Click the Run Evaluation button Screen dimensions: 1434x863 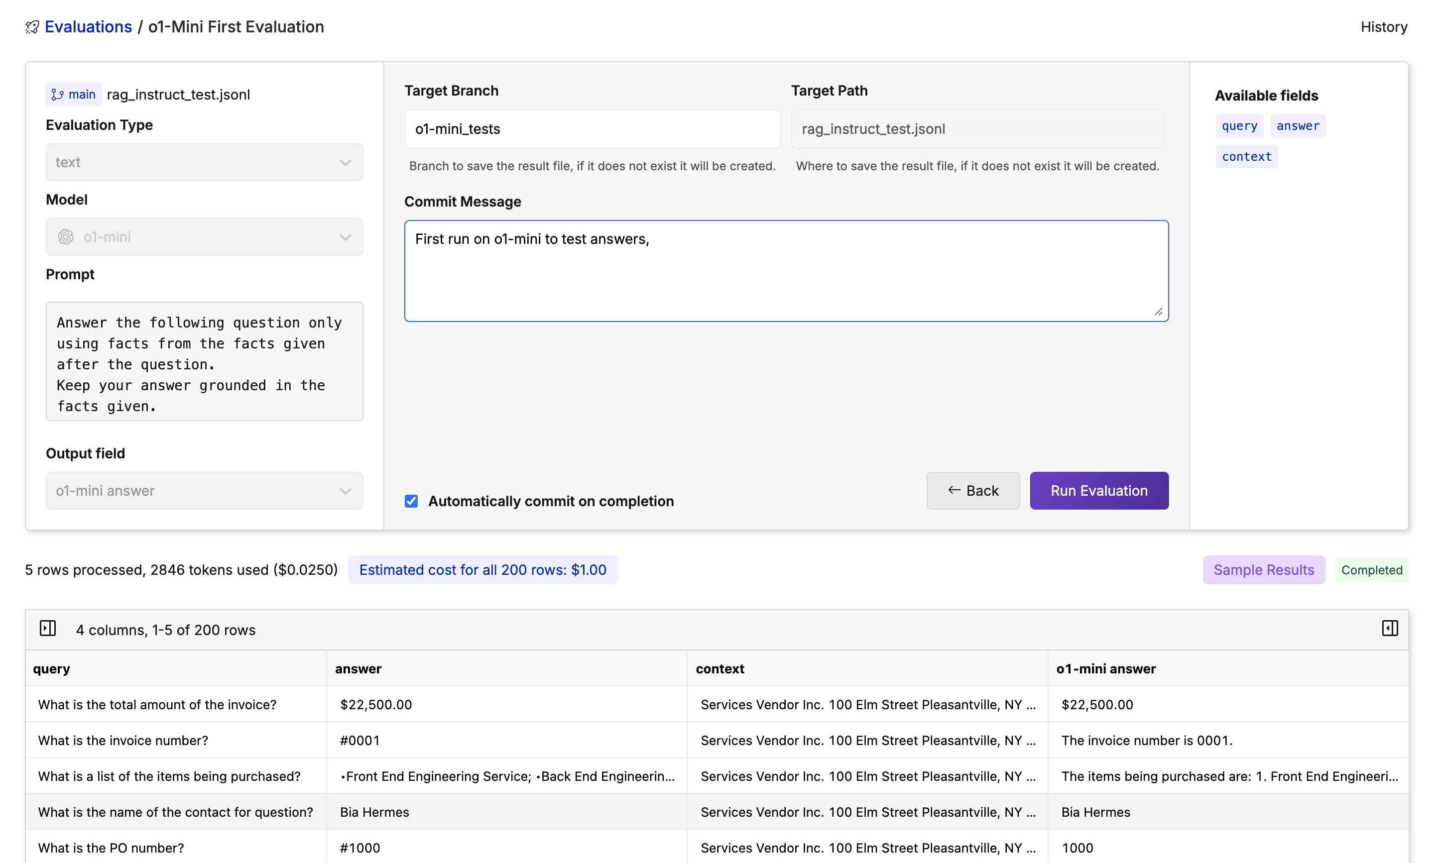point(1098,490)
